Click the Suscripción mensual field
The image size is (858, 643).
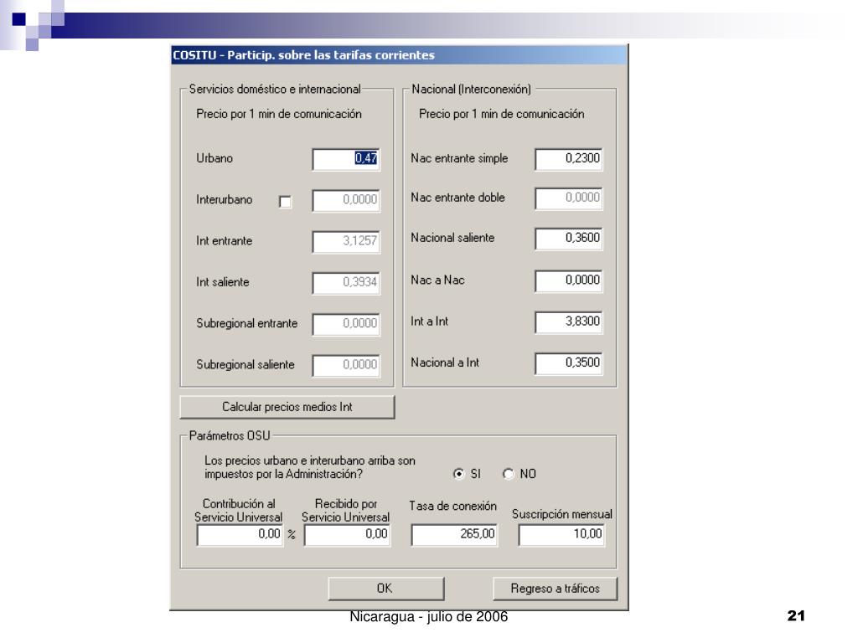[x=561, y=535]
